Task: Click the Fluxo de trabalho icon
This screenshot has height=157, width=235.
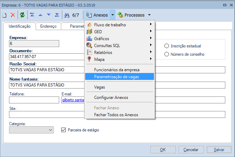Action: point(89,25)
